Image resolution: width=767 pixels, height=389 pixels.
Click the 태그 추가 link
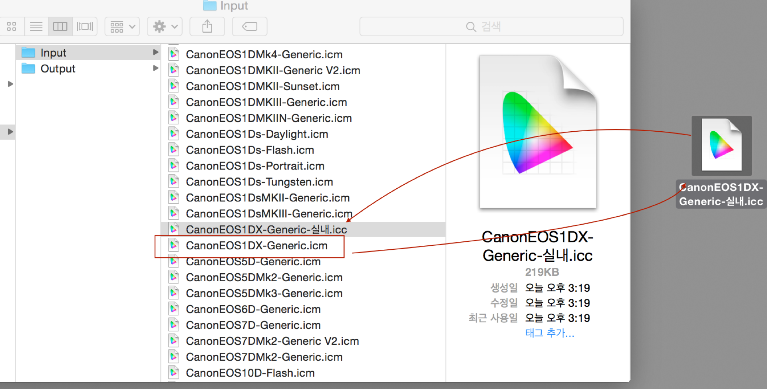[x=549, y=333]
